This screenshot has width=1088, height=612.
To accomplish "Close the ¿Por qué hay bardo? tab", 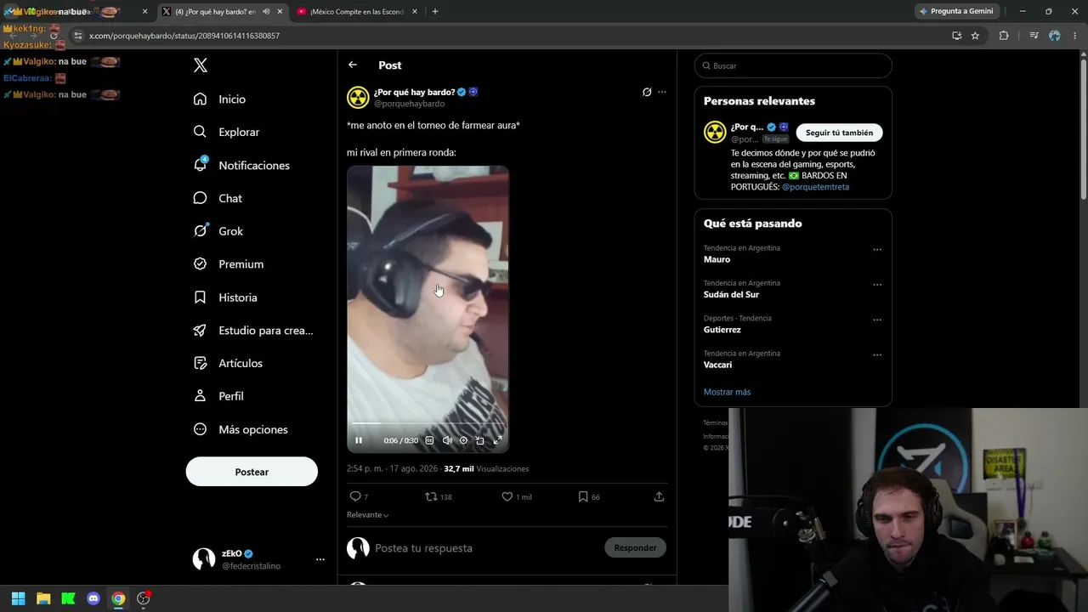I will coord(280,12).
